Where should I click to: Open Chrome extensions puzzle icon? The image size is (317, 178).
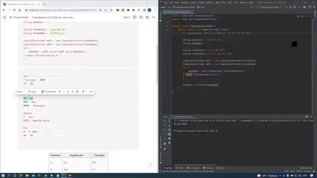pos(133,10)
